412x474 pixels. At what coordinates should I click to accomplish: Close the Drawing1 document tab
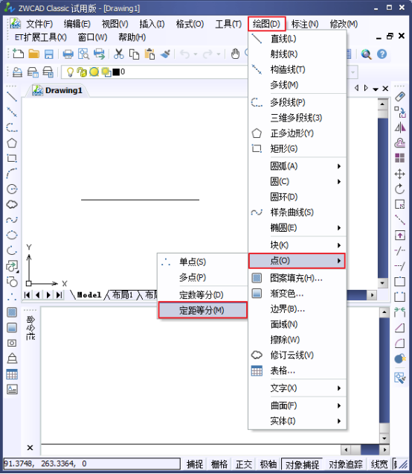(x=385, y=89)
